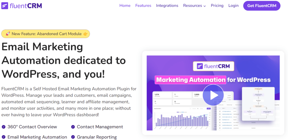Viewport: 288px width, 140px height.
Task: Open the Integrations nav link
Action: coord(167,6)
